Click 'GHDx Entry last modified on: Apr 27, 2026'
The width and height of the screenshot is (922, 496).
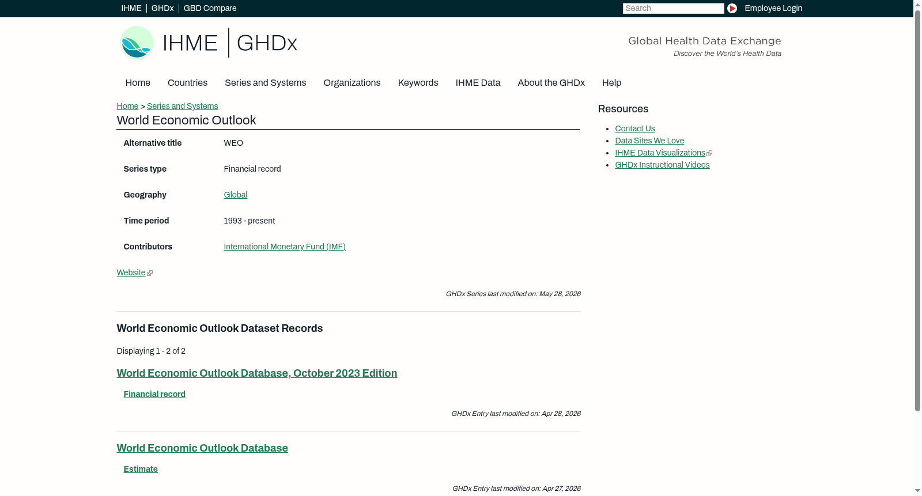click(516, 489)
